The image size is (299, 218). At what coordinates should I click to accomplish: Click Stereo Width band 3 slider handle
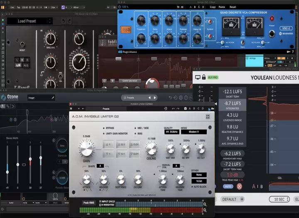30,159
